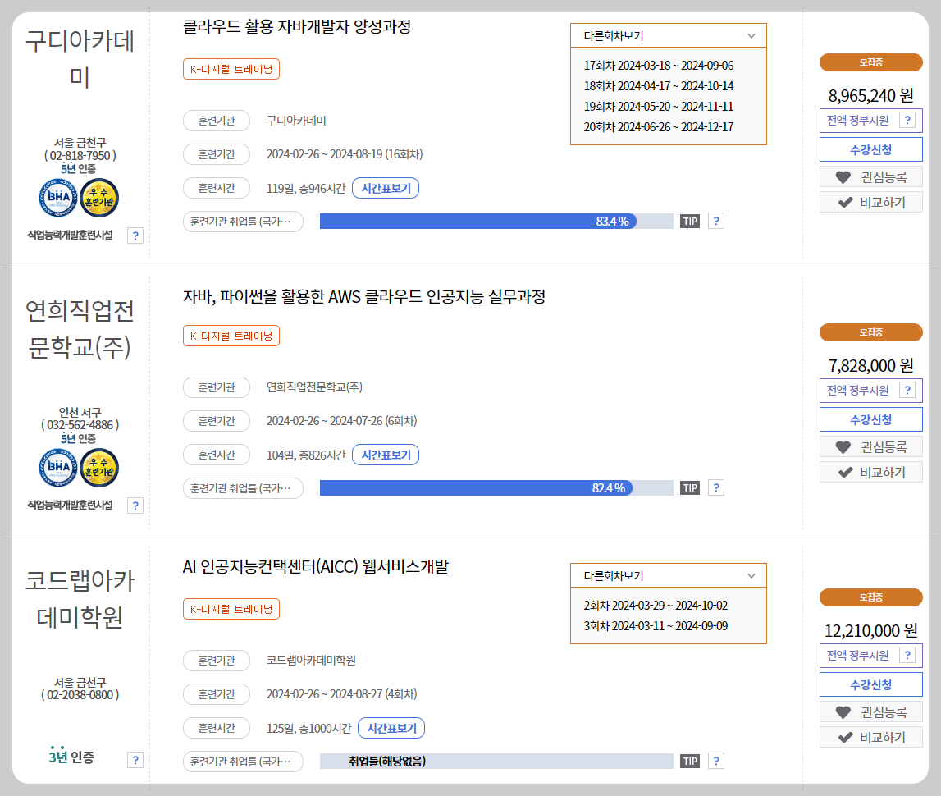Click the TIP ? icon on the 82.4% employment row
941x796 pixels.
tap(715, 487)
